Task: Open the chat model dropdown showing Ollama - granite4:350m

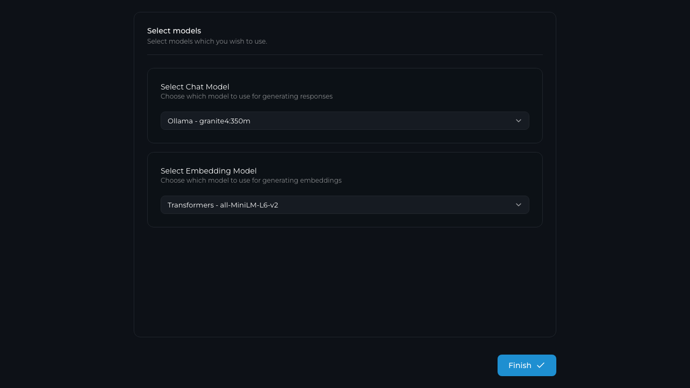Action: [345, 121]
